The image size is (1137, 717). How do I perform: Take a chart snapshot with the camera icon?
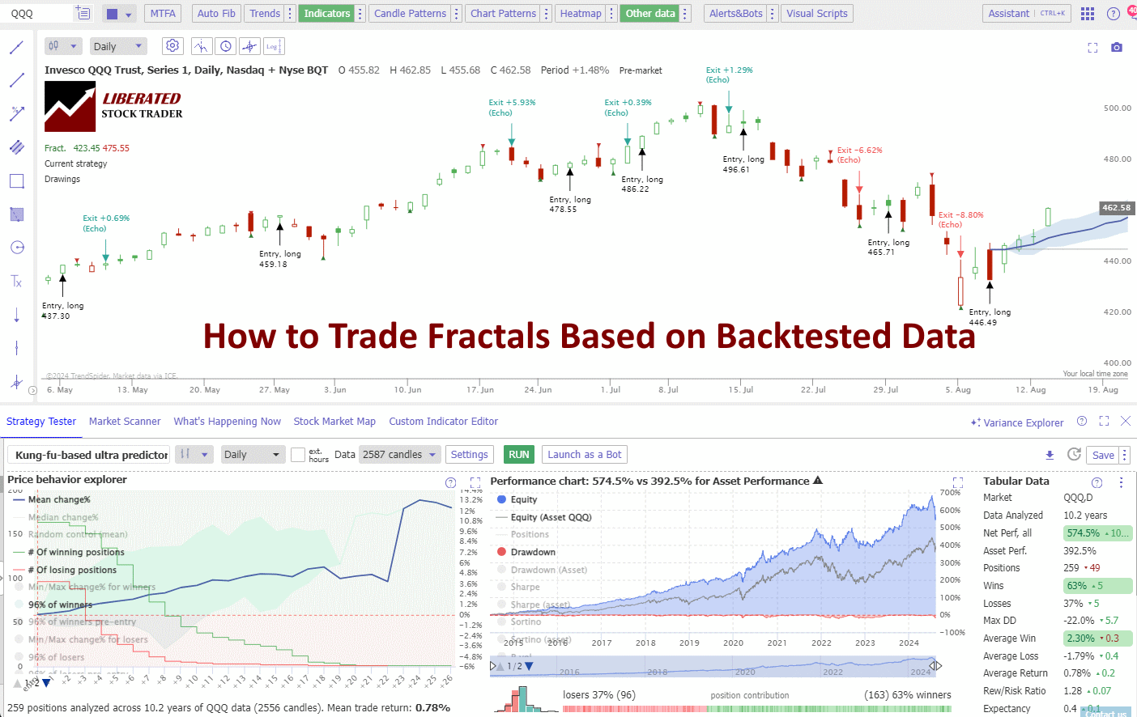coord(1117,48)
